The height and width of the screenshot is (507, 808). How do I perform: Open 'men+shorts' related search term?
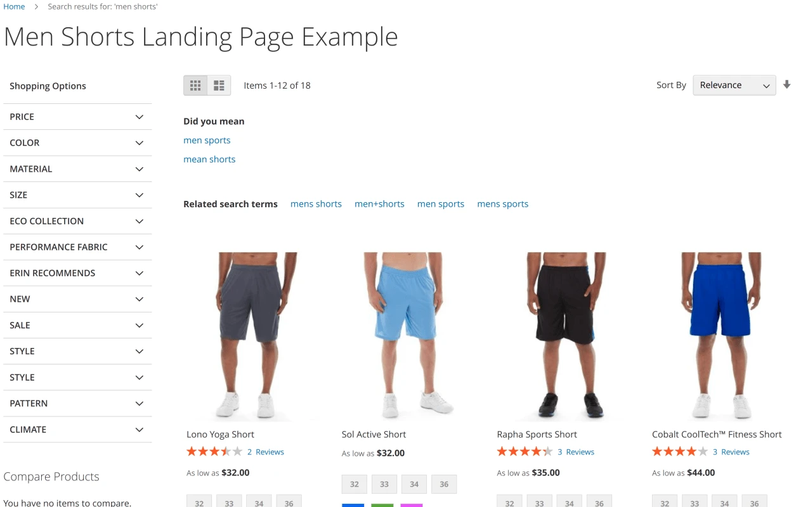[379, 204]
